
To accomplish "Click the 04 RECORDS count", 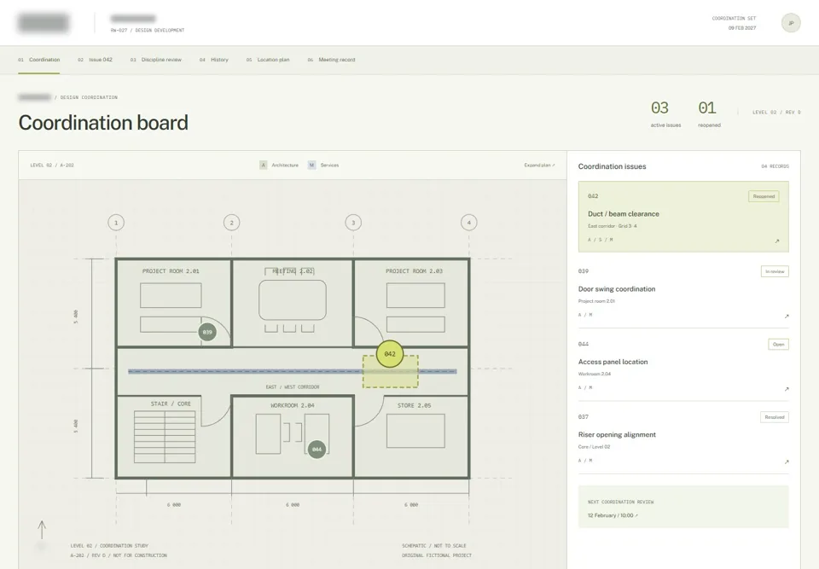I will [775, 166].
